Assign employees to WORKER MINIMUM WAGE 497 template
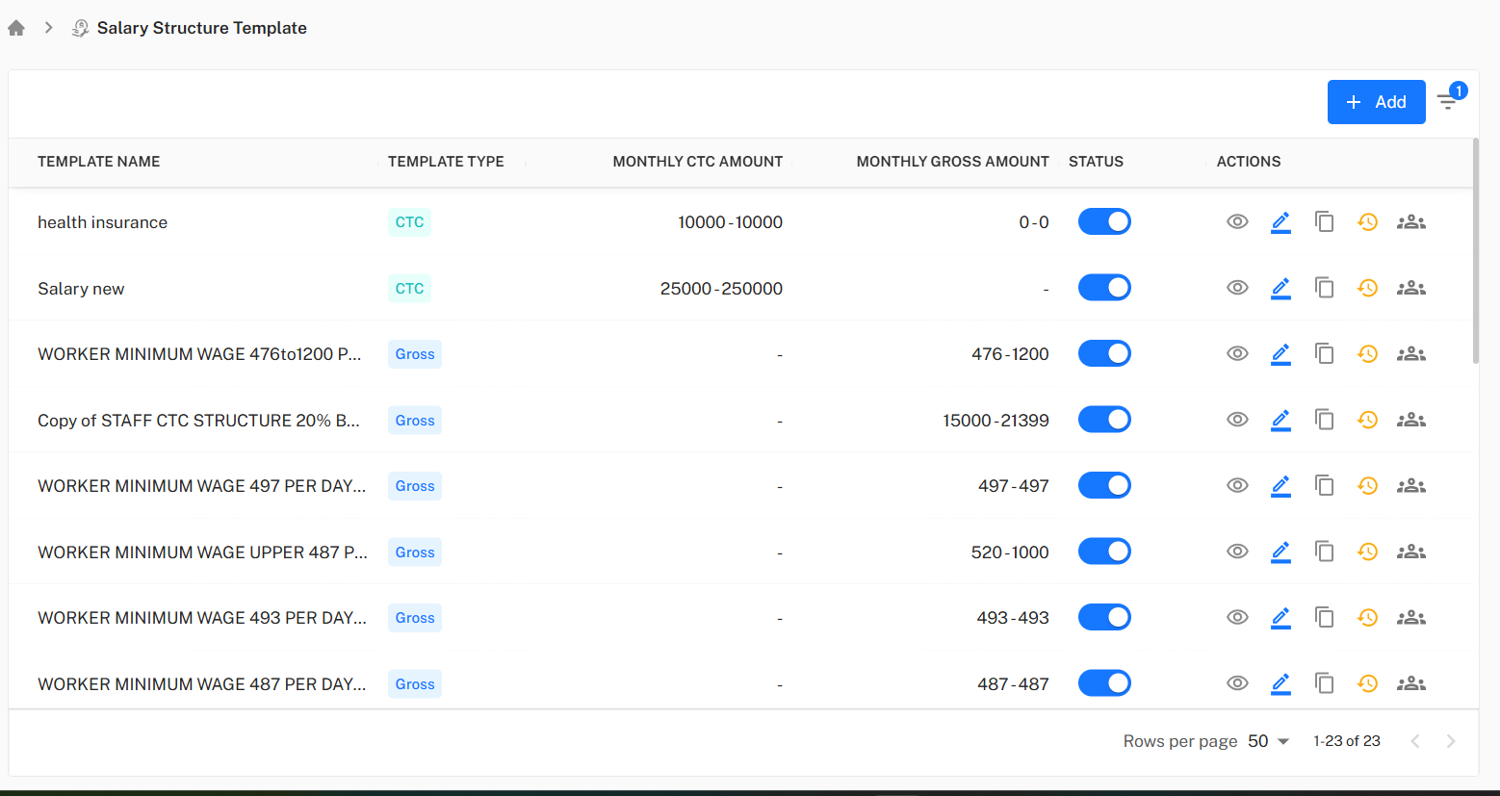Viewport: 1500px width, 796px height. coord(1410,486)
